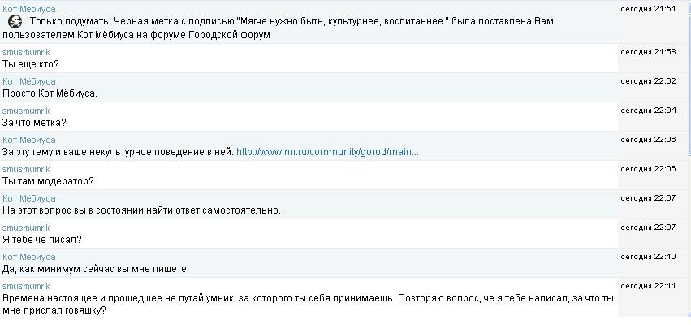Image resolution: width=691 pixels, height=325 pixels.
Task: Click the "сегодня 21:58" timestamp
Action: click(x=648, y=52)
